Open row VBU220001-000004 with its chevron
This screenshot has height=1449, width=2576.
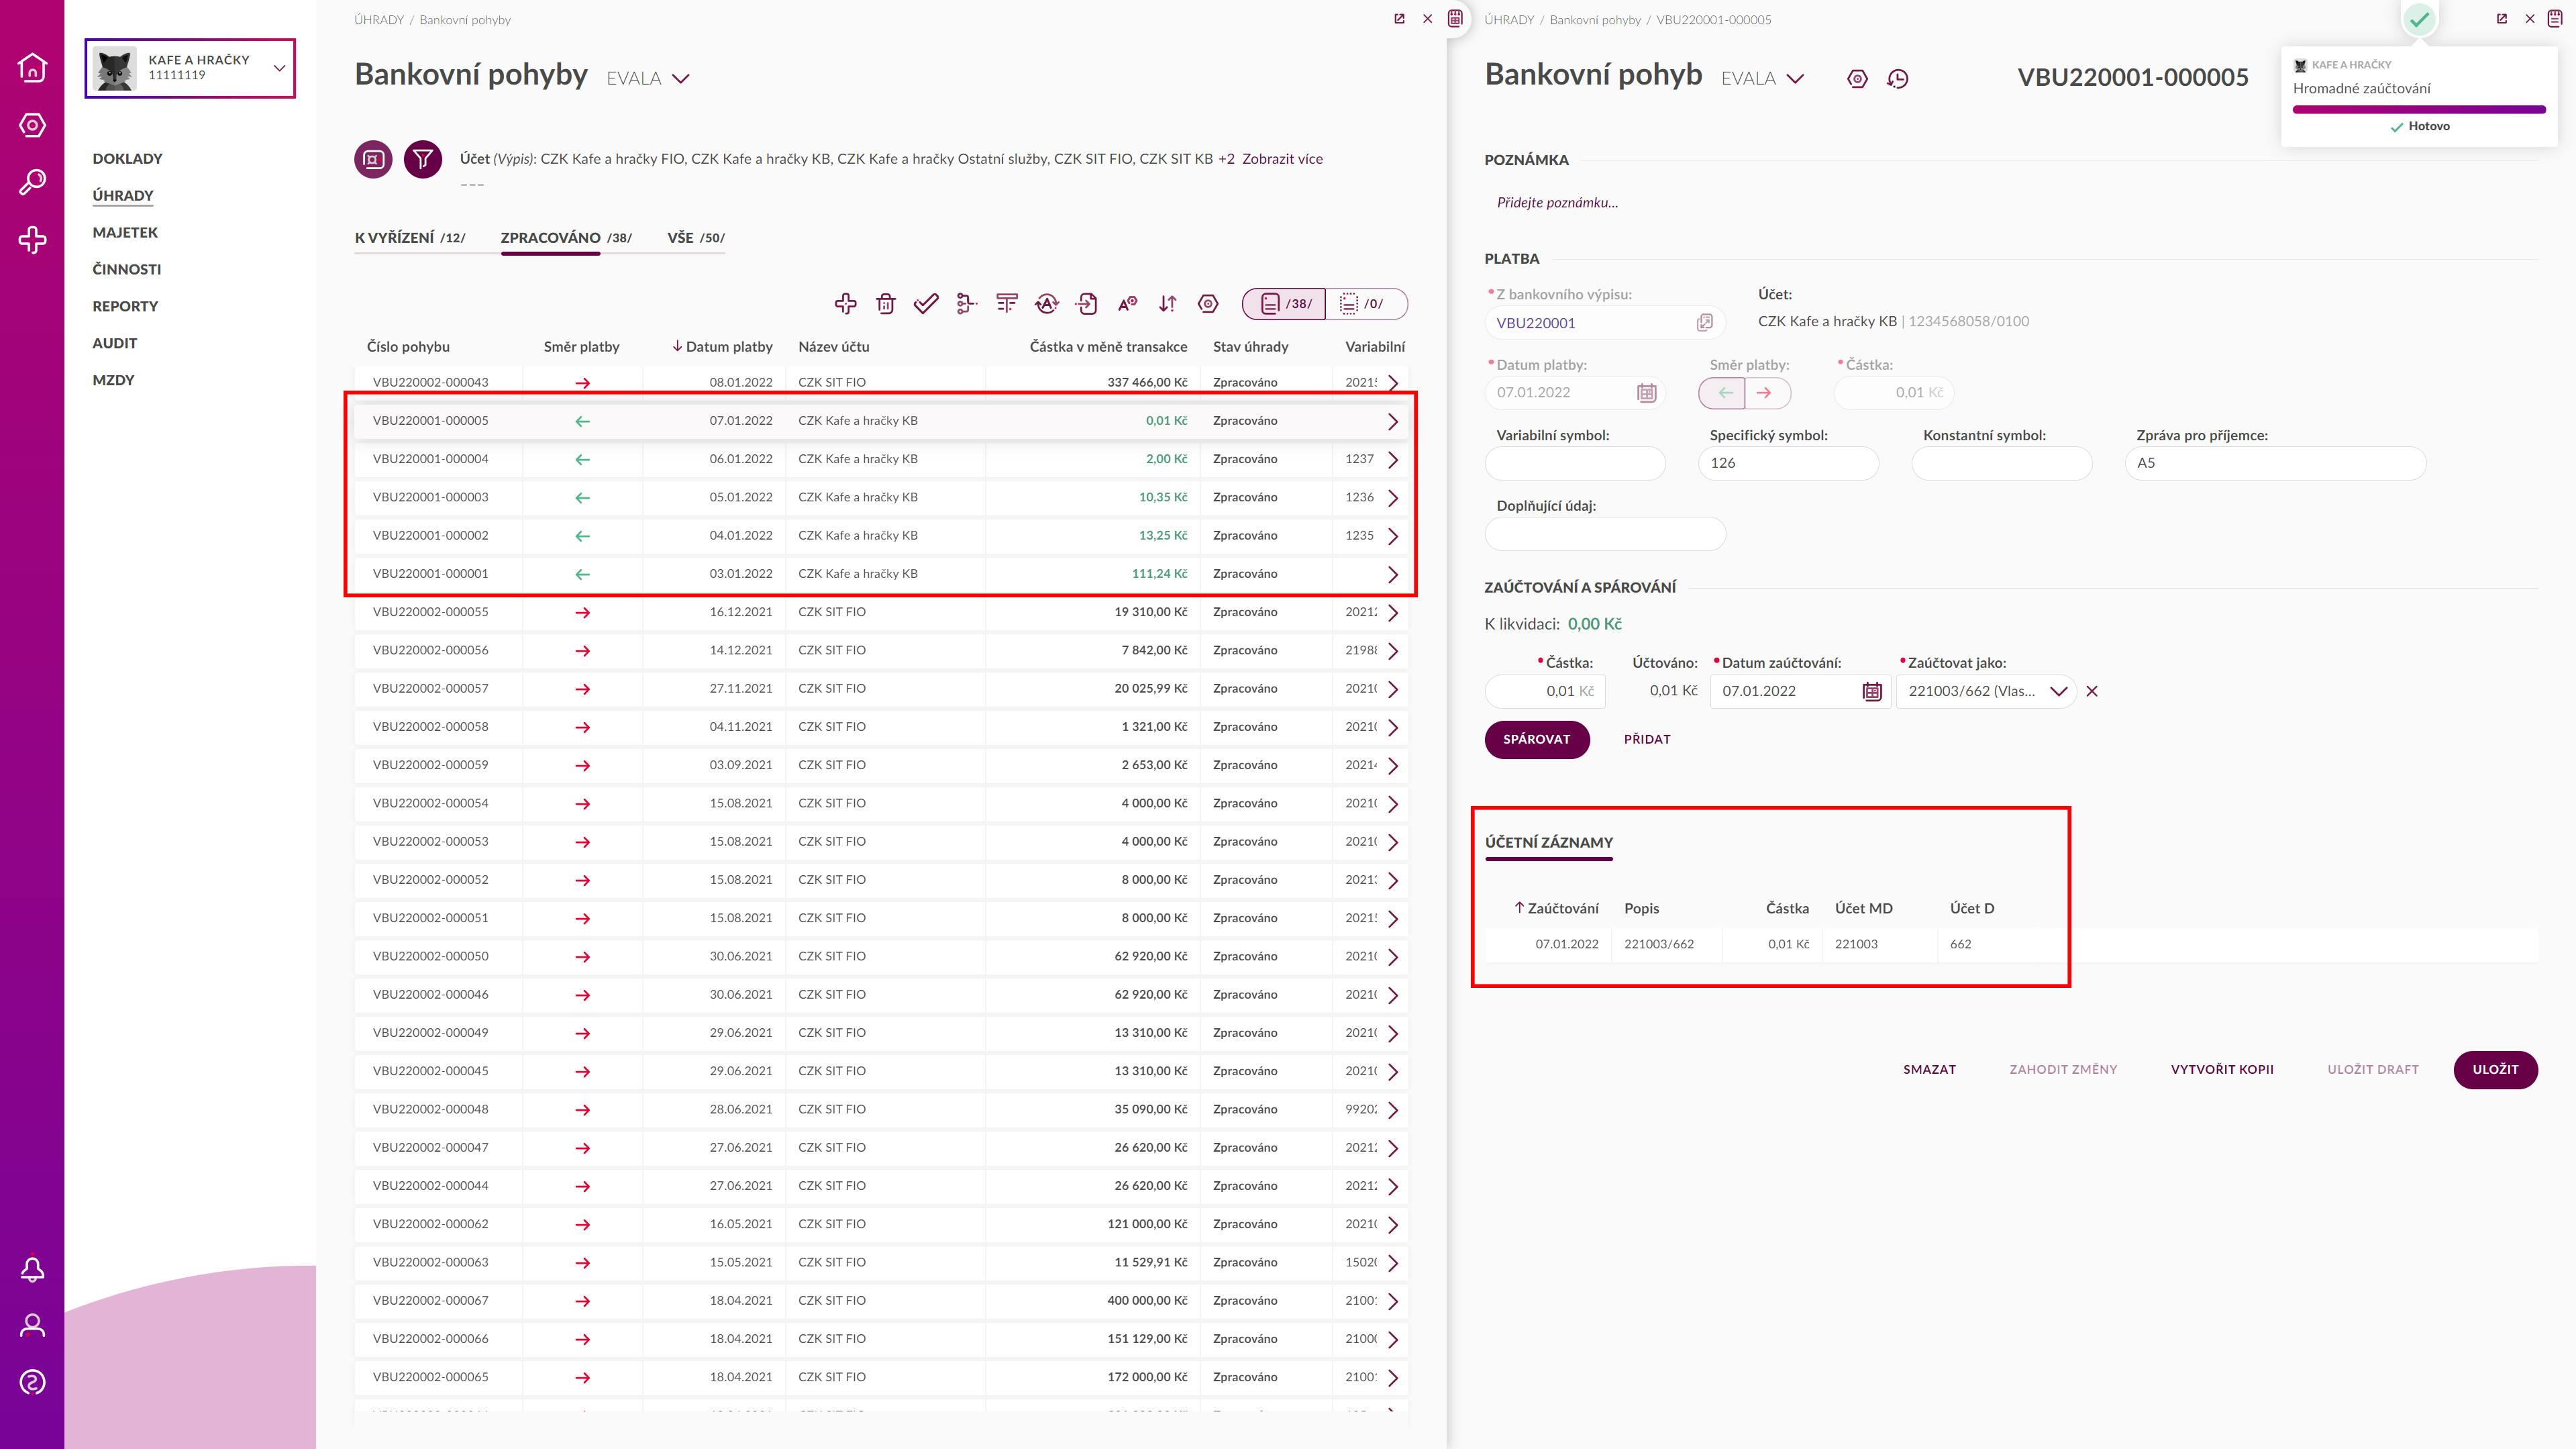1393,460
